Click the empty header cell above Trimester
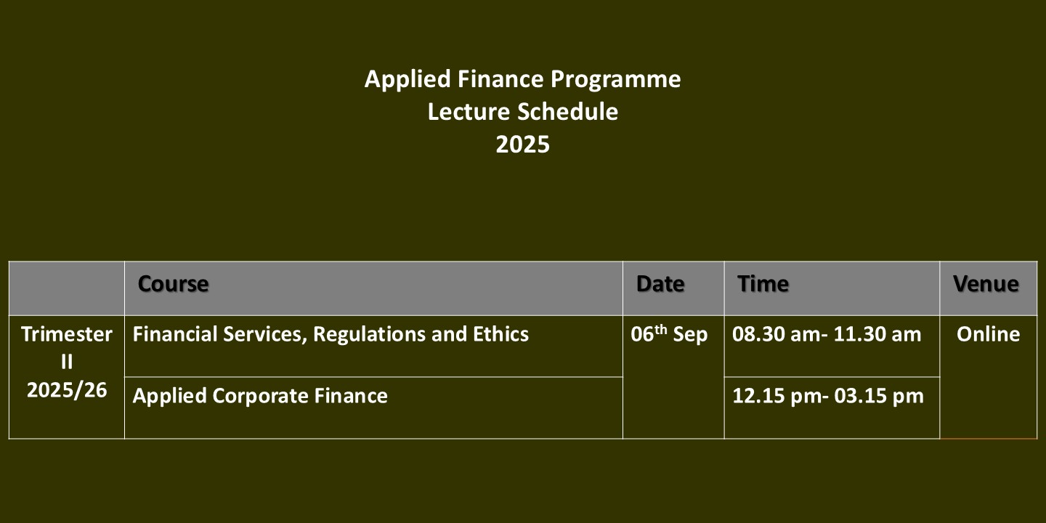Image resolution: width=1046 pixels, height=523 pixels. (67, 288)
